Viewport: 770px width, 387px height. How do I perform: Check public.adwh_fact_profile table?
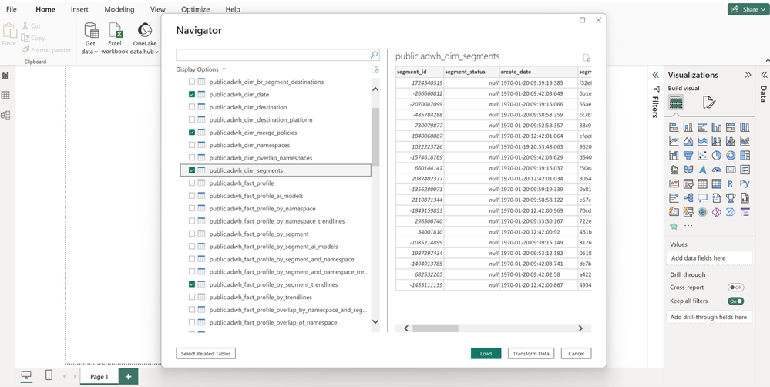192,183
